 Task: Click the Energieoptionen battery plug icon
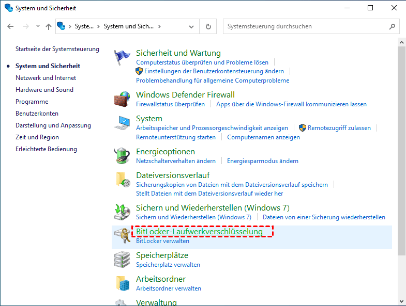(122, 156)
